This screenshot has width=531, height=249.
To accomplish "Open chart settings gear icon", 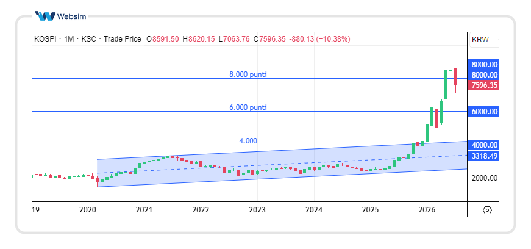I will coord(487,211).
